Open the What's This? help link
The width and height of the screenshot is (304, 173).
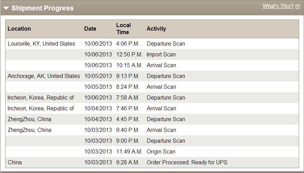pyautogui.click(x=278, y=6)
